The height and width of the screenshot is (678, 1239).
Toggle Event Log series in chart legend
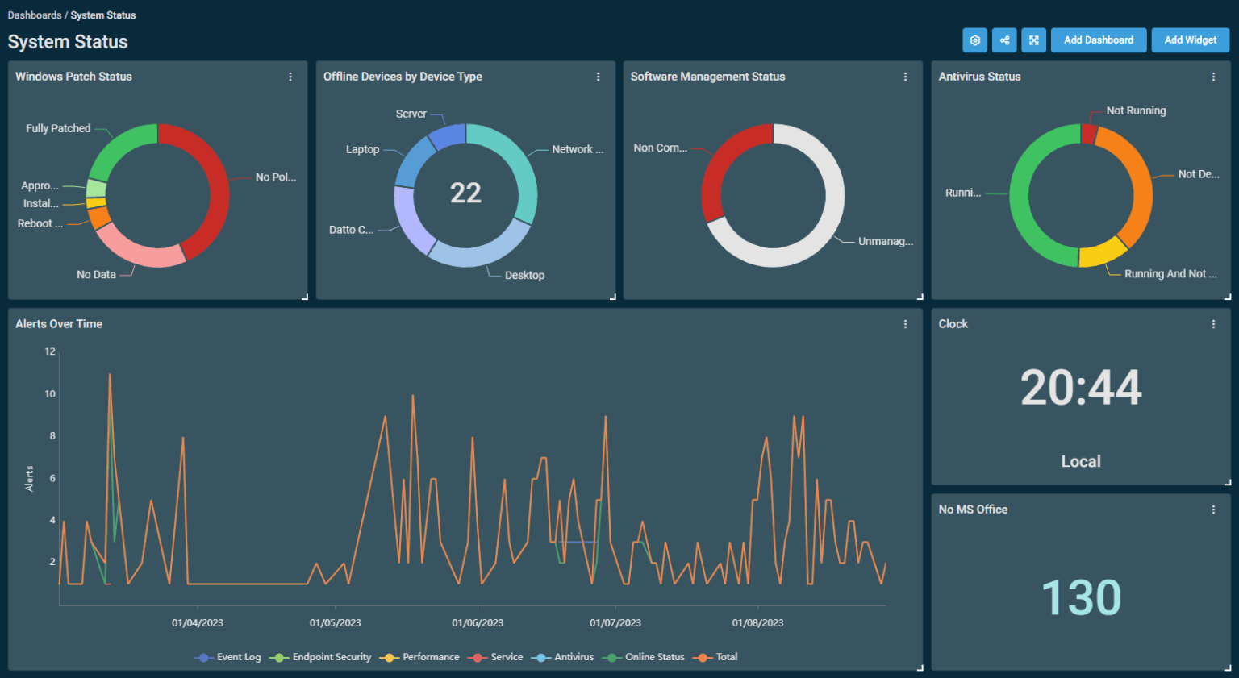pyautogui.click(x=227, y=657)
